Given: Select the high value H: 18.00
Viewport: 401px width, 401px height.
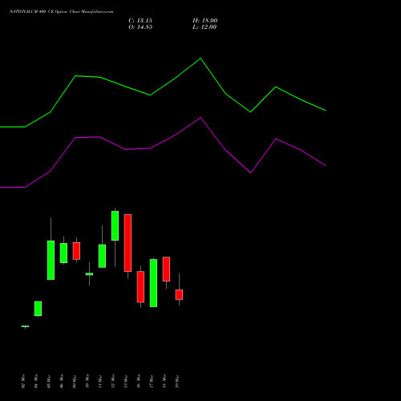Looking at the screenshot, I should (205, 21).
